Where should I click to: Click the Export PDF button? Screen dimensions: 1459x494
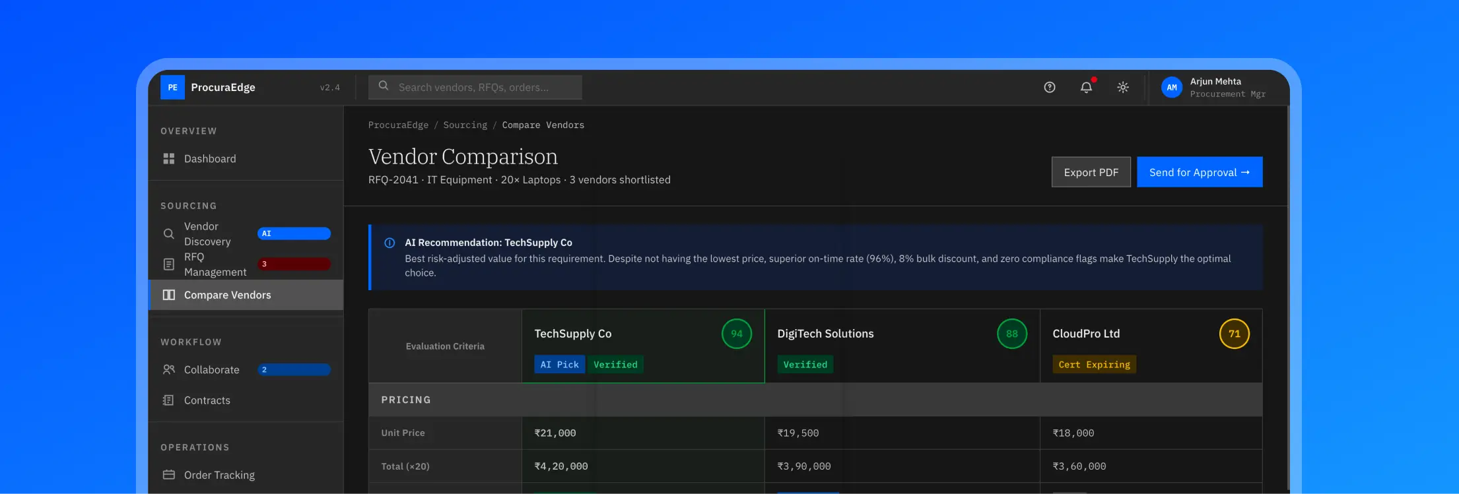click(1091, 172)
